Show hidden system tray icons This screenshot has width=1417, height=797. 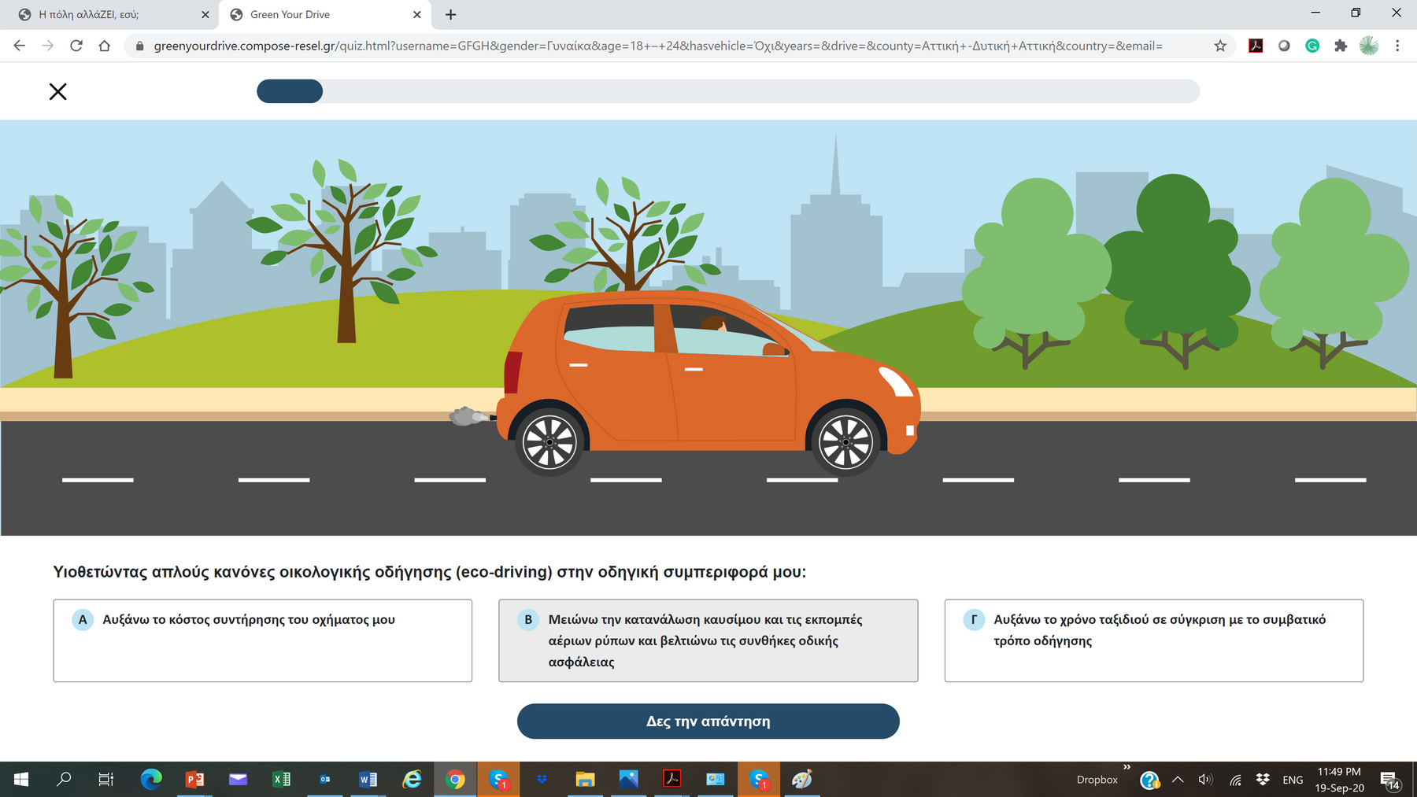click(x=1178, y=780)
